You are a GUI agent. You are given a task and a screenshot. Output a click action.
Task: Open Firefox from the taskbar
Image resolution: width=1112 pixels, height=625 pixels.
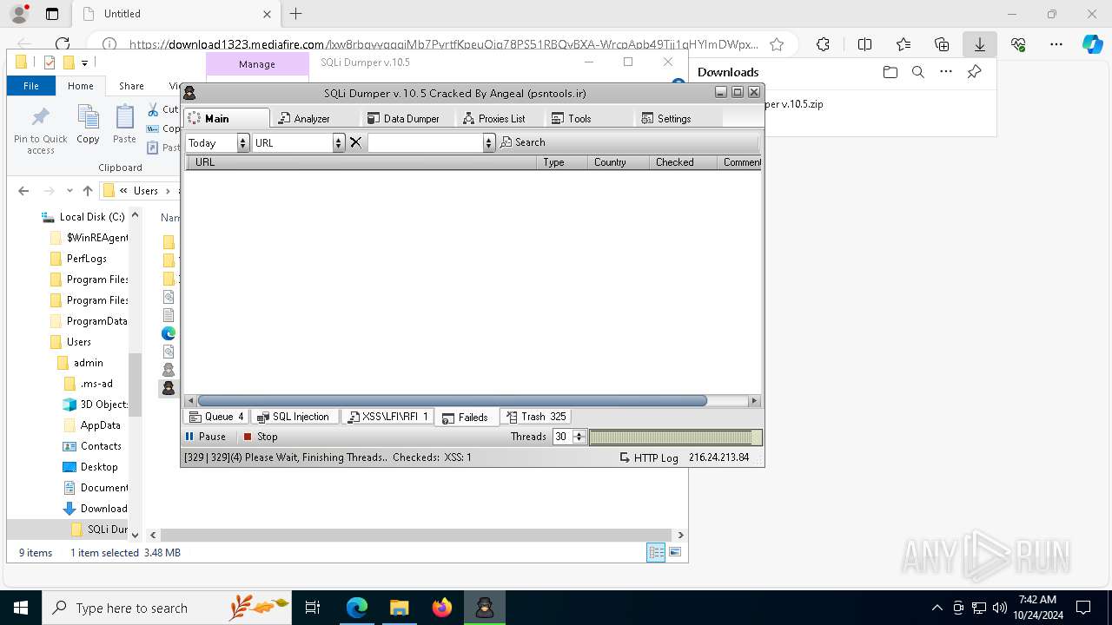pos(442,608)
